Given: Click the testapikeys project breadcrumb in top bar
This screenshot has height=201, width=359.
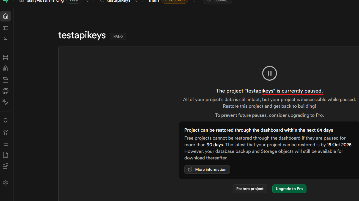Looking at the screenshot, I should [x=119, y=1].
